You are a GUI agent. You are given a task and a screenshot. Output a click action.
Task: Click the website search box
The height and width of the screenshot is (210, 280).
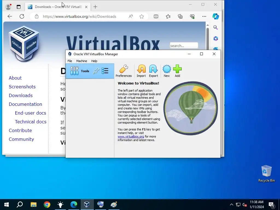click(x=184, y=46)
